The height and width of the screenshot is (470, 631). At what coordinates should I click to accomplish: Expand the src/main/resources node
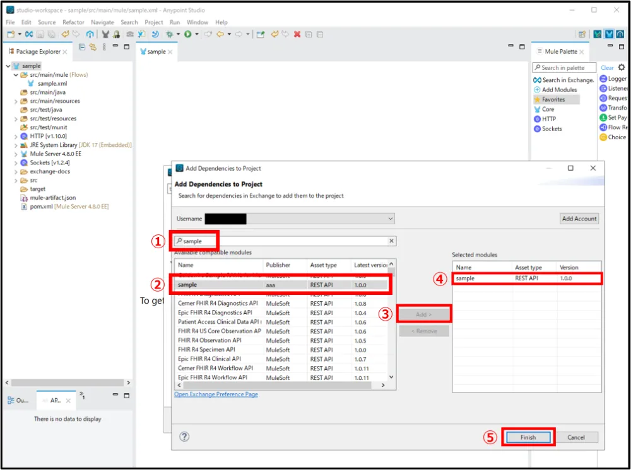[16, 101]
